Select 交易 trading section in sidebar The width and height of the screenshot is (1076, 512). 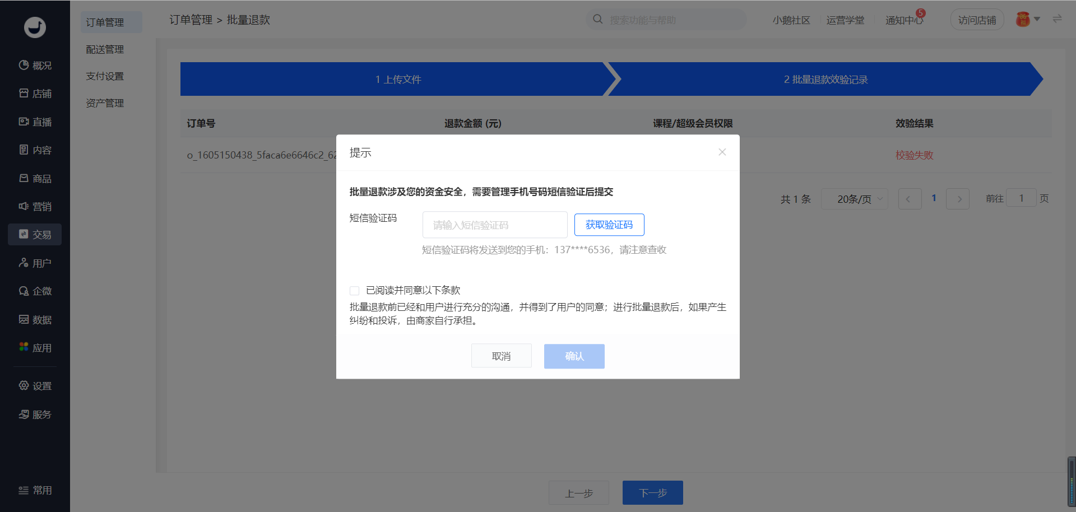pos(35,235)
